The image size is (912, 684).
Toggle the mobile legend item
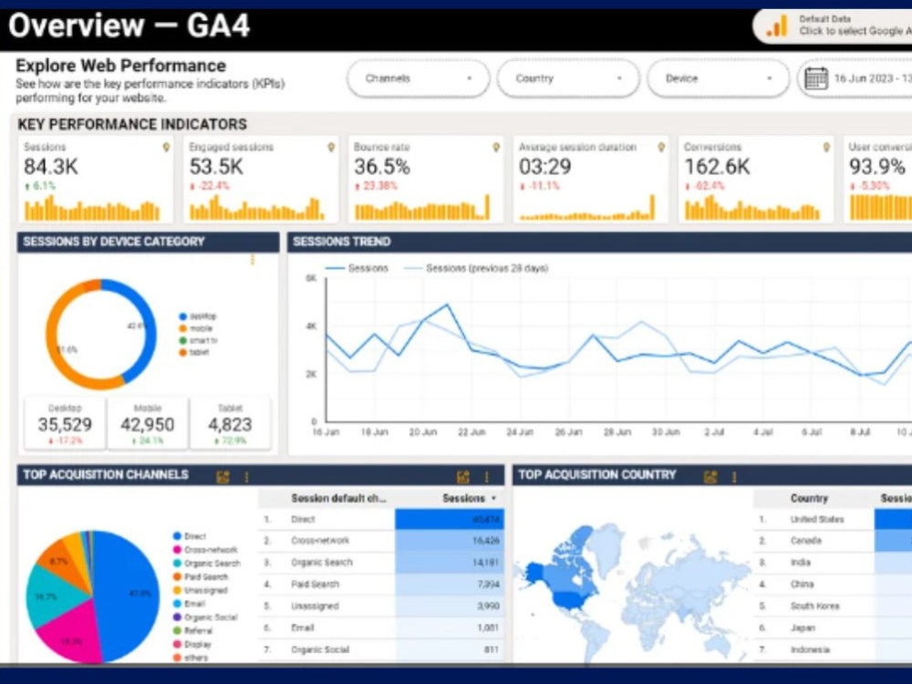pos(196,328)
